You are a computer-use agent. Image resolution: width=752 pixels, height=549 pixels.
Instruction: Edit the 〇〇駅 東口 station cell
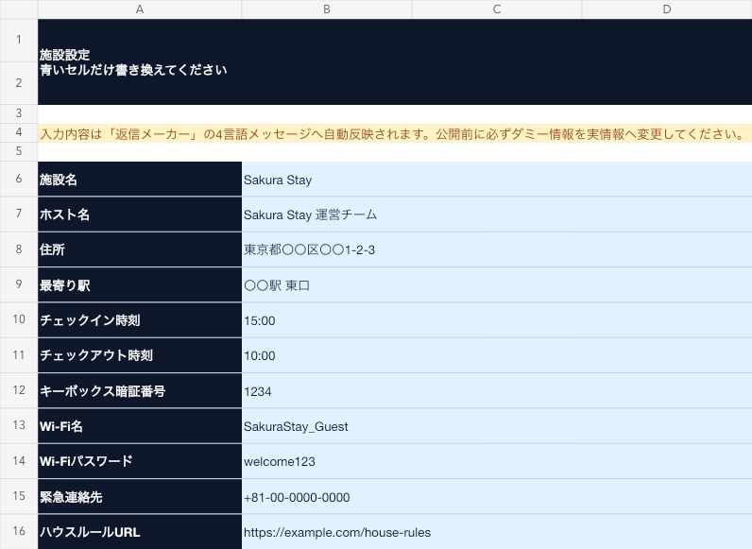click(x=497, y=284)
